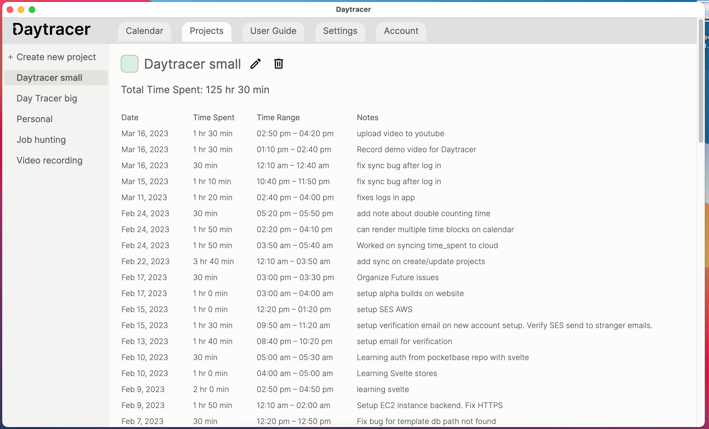Click 'Setup EC2 instance backend. Fix HTTPS'
This screenshot has height=429, width=709.
pyautogui.click(x=430, y=405)
